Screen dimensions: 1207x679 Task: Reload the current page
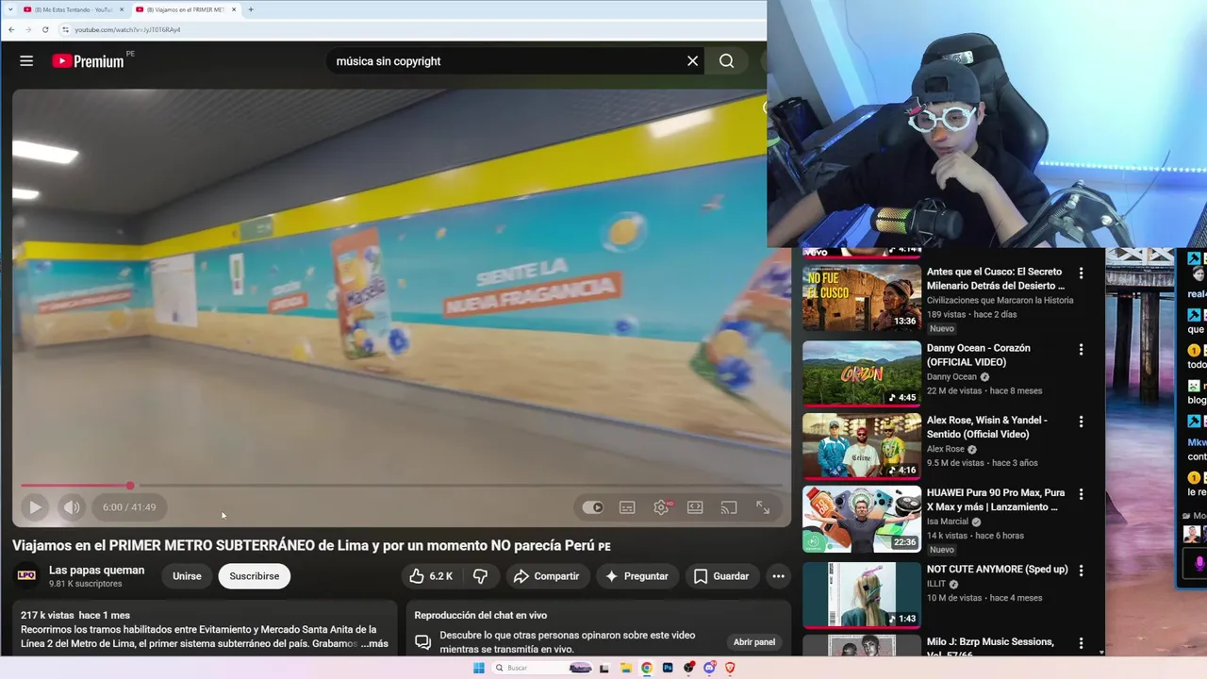point(45,29)
